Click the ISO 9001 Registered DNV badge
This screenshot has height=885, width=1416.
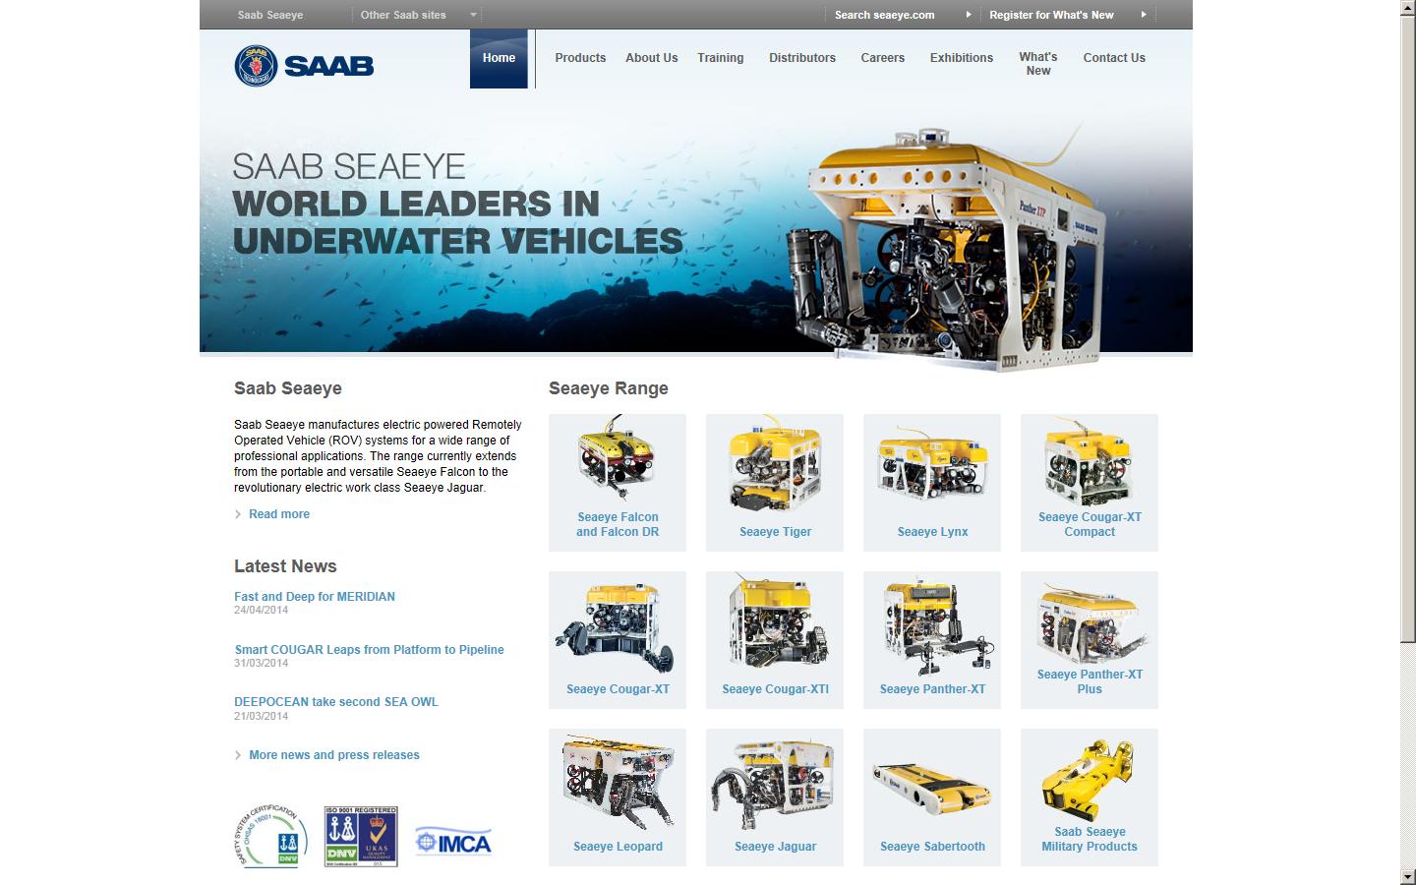click(x=360, y=837)
